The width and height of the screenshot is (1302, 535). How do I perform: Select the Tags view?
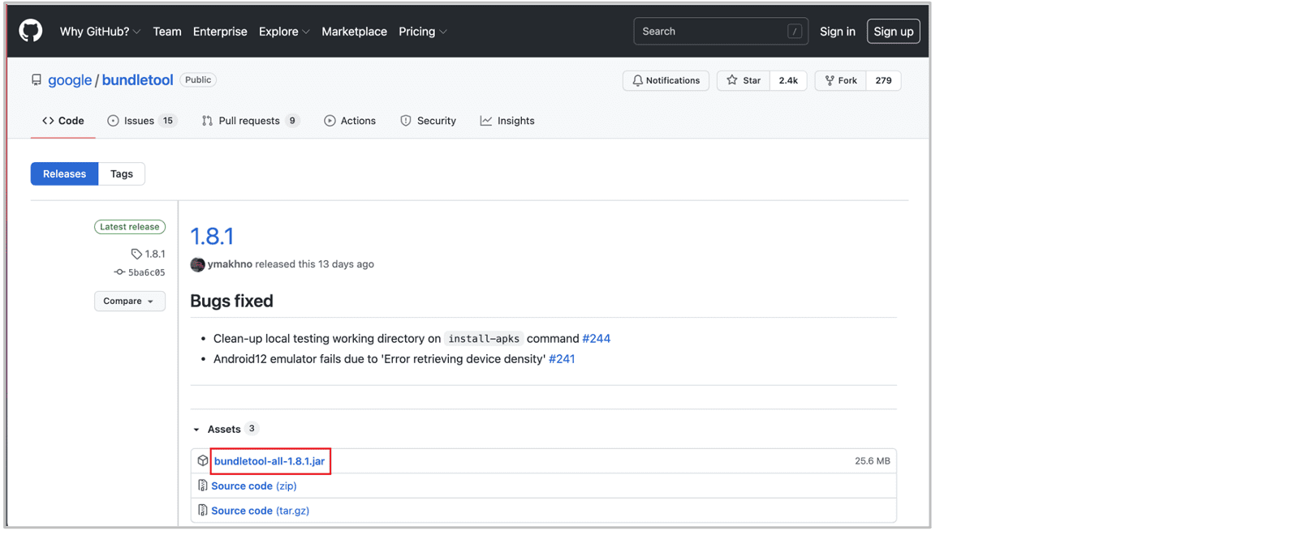(x=122, y=173)
